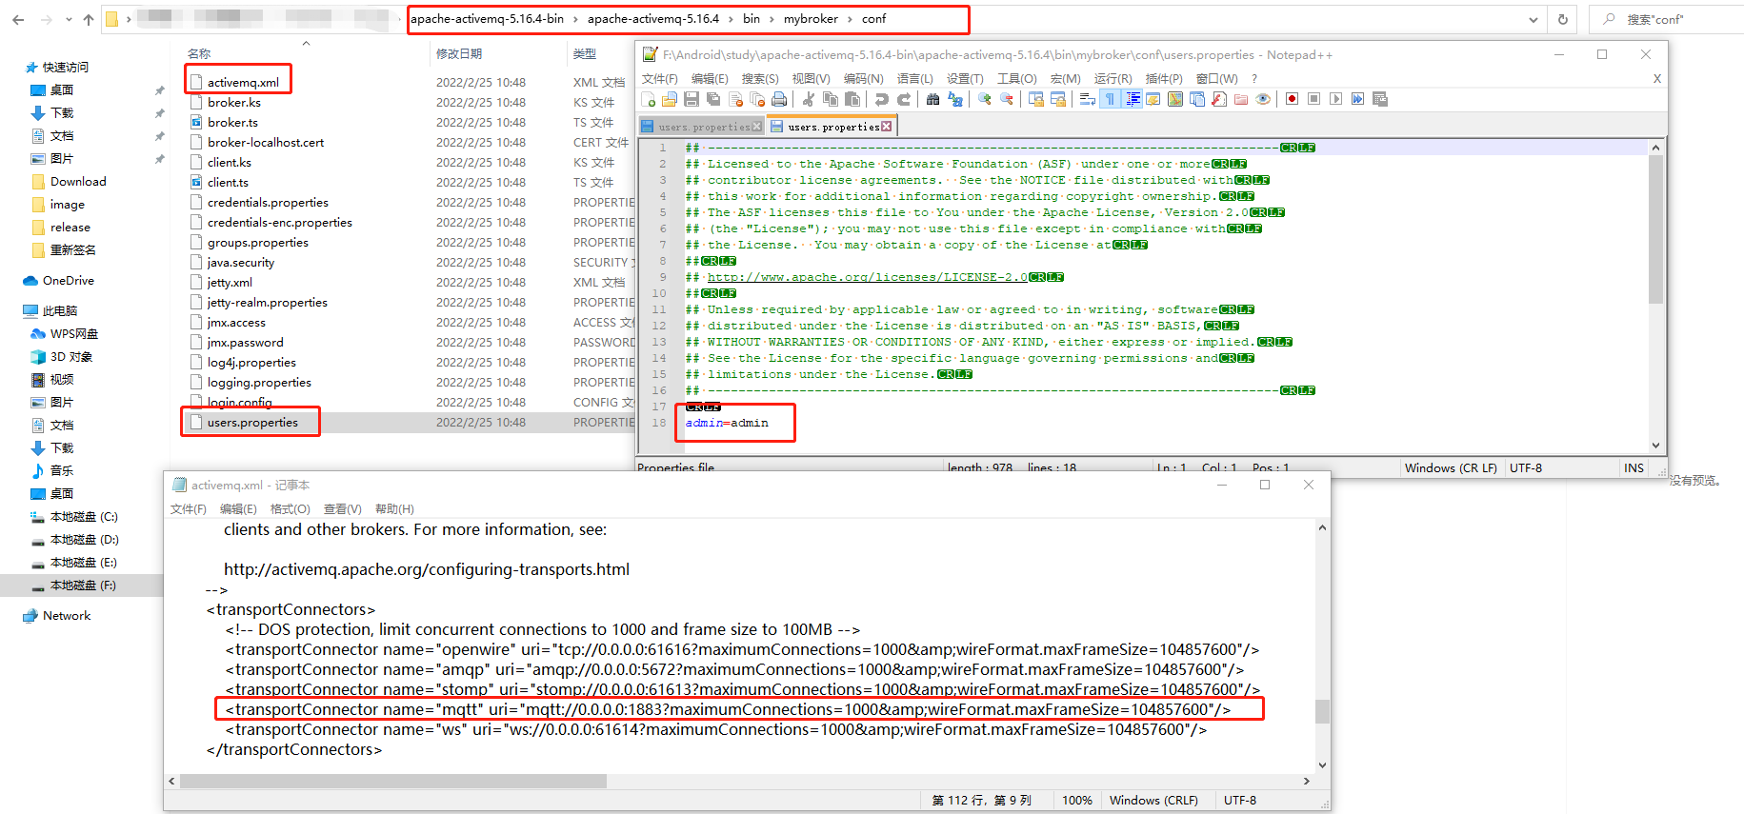Click the Save All icon in Notepad++

(x=713, y=99)
